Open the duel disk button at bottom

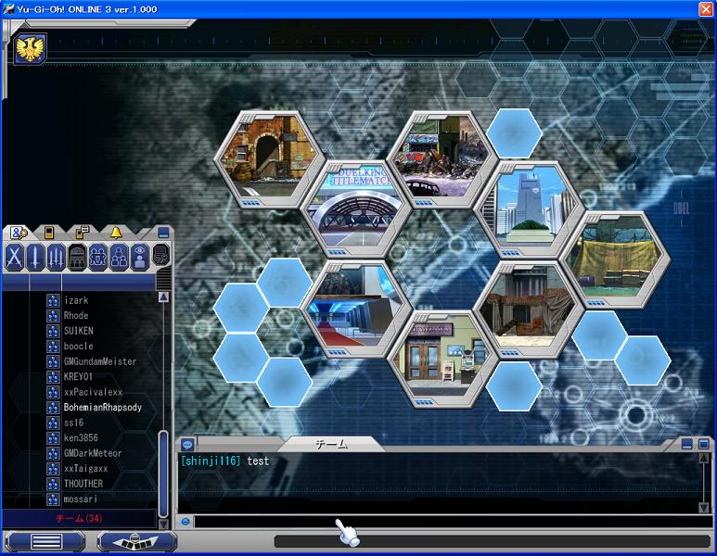click(135, 542)
